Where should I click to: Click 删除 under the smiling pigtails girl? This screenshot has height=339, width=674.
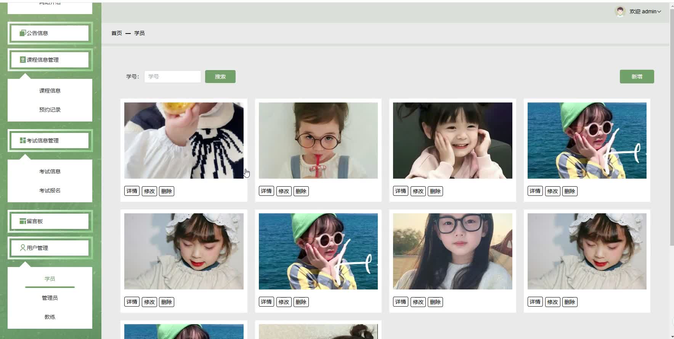click(435, 191)
